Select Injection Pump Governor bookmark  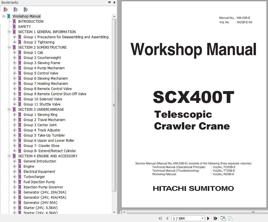point(43,187)
